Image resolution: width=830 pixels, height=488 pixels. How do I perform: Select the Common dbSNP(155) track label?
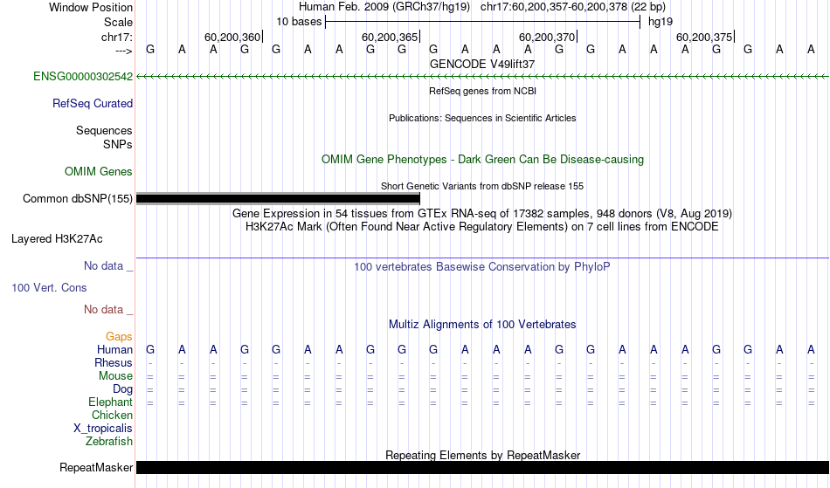[x=78, y=199]
